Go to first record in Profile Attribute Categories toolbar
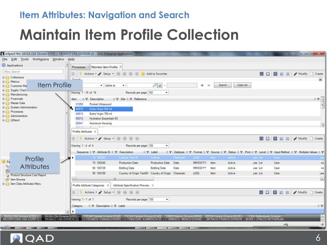This screenshot has height=245, width=327. tap(119, 192)
